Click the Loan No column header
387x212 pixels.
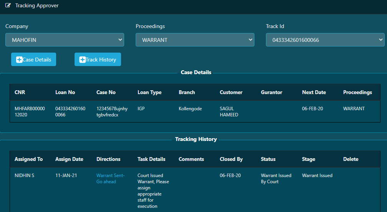click(x=65, y=92)
